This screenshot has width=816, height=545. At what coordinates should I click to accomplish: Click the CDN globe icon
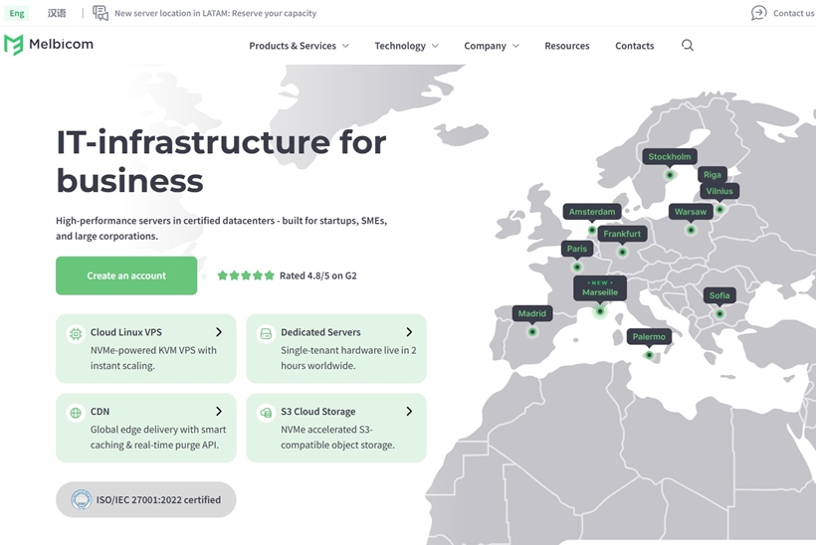(76, 413)
